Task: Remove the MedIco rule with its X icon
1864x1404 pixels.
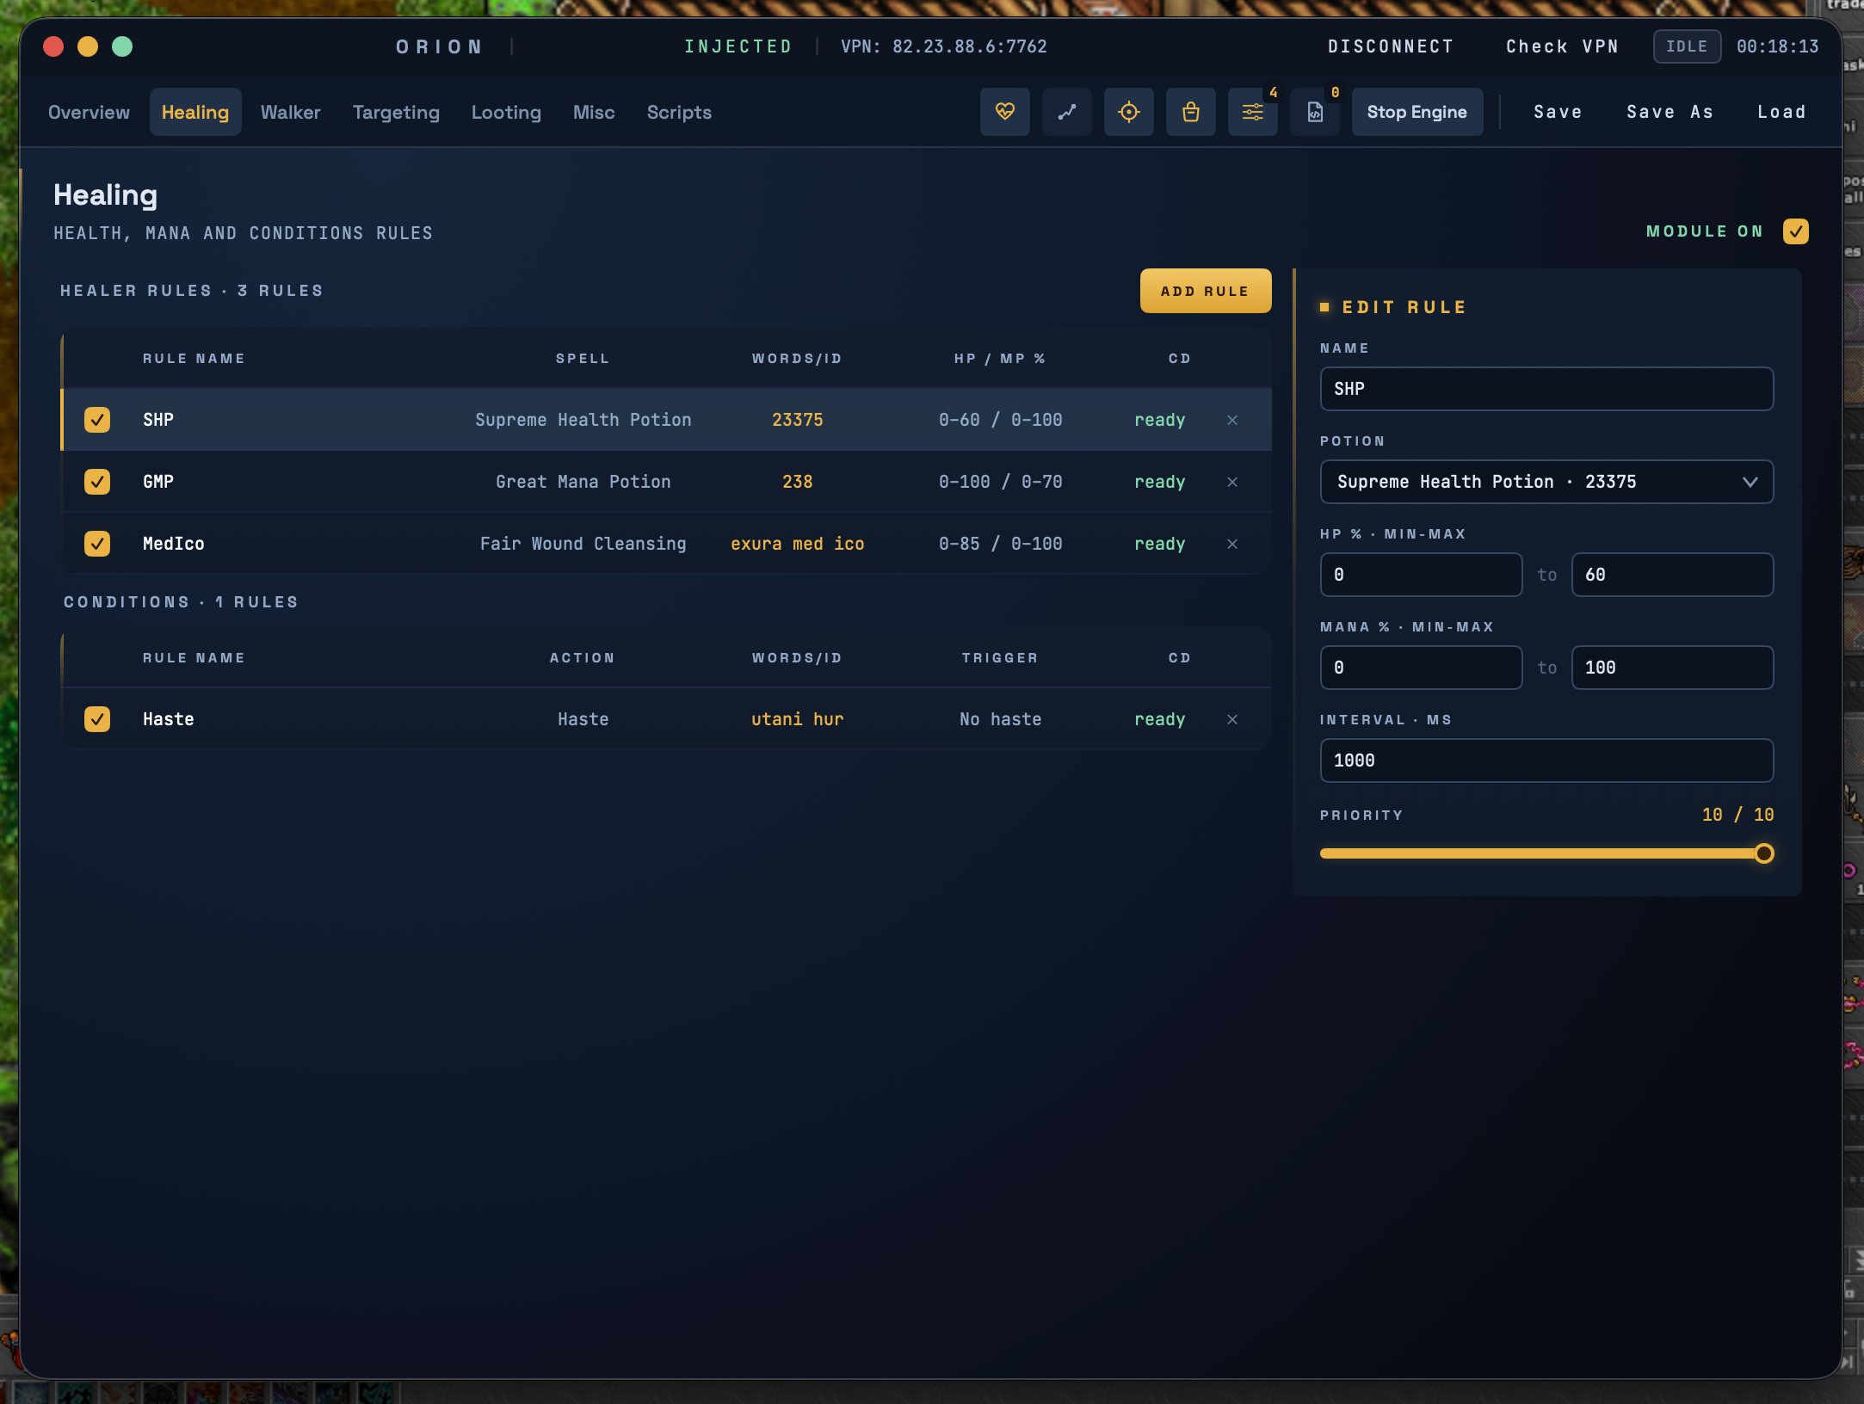Action: [1232, 544]
